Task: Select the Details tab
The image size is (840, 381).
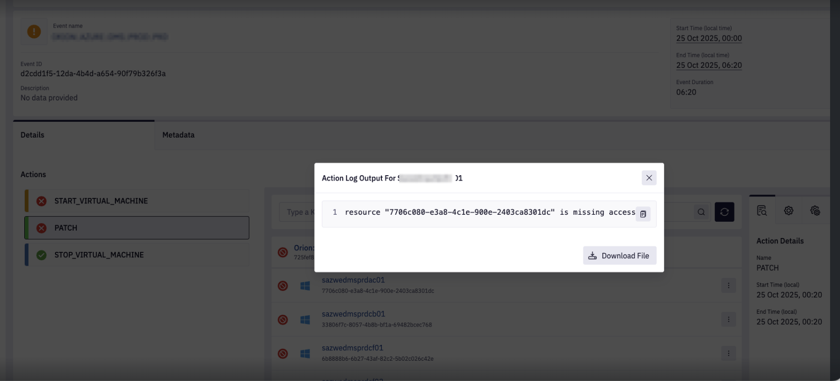Action: [x=33, y=135]
